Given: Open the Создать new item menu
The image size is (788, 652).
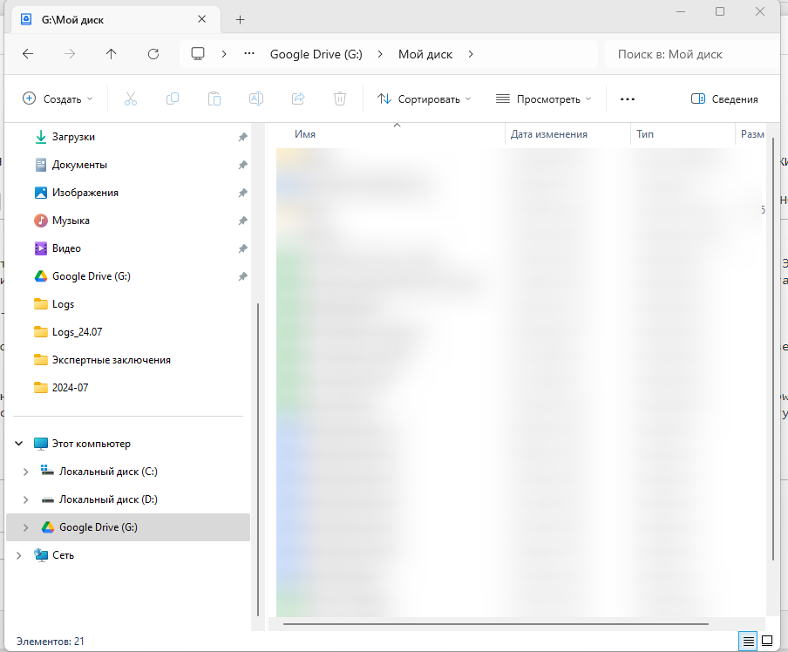Looking at the screenshot, I should [x=58, y=99].
